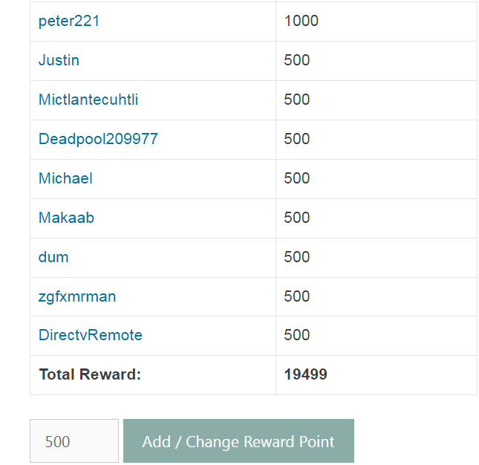The height and width of the screenshot is (465, 479).
Task: Select DirectvRemote's 500 reward value
Action: click(296, 335)
